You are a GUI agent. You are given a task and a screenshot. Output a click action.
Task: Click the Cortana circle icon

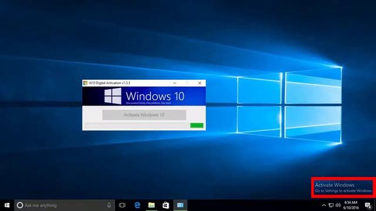(20, 205)
